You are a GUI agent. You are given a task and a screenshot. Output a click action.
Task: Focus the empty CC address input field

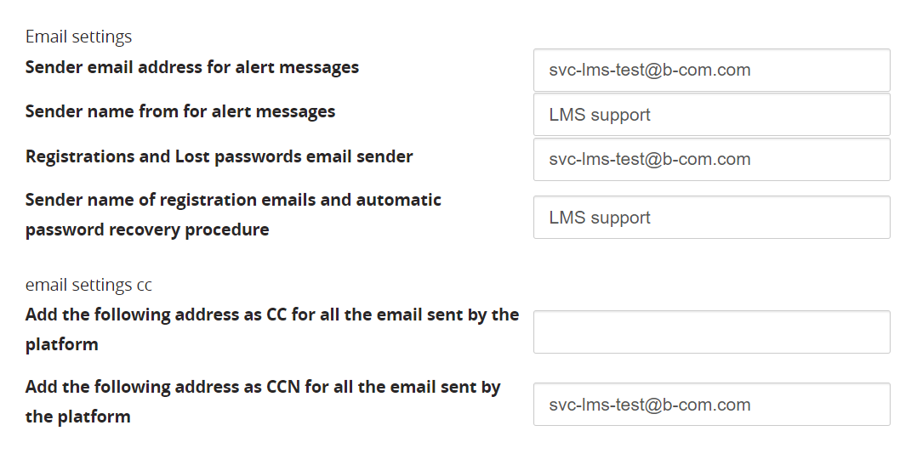click(x=711, y=332)
